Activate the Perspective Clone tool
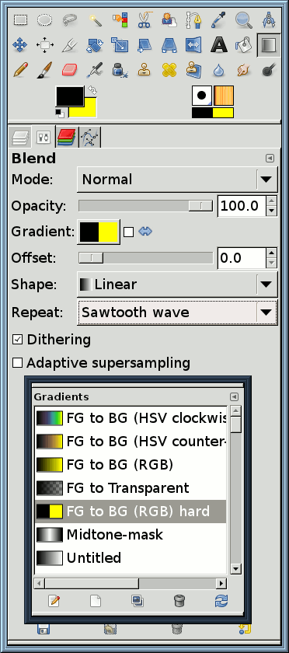The width and height of the screenshot is (289, 653). point(193,70)
